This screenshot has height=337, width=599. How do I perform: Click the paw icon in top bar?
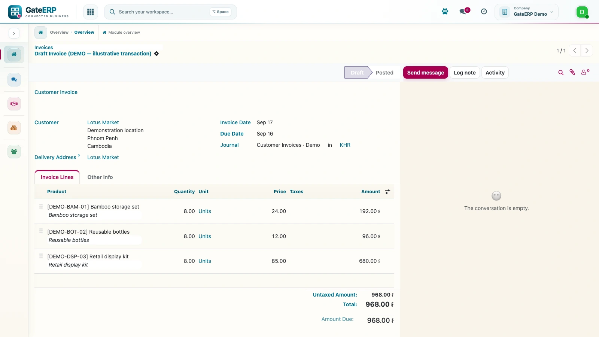tap(445, 12)
